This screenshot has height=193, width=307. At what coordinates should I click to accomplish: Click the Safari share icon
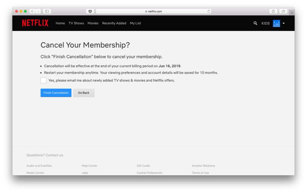(x=273, y=11)
